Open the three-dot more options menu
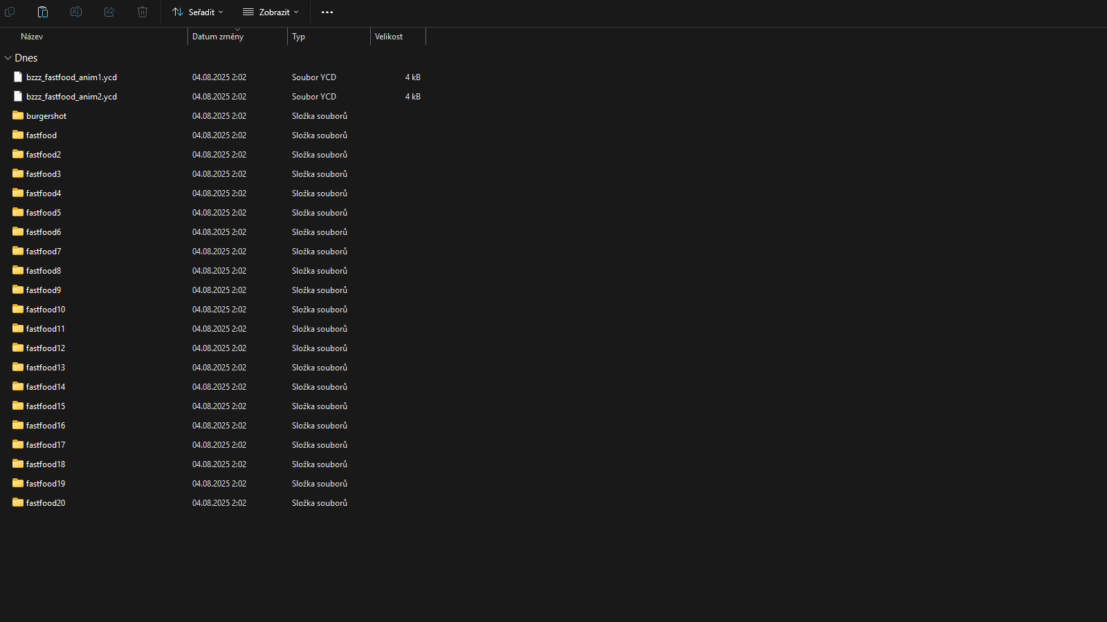This screenshot has height=622, width=1107. click(x=327, y=12)
